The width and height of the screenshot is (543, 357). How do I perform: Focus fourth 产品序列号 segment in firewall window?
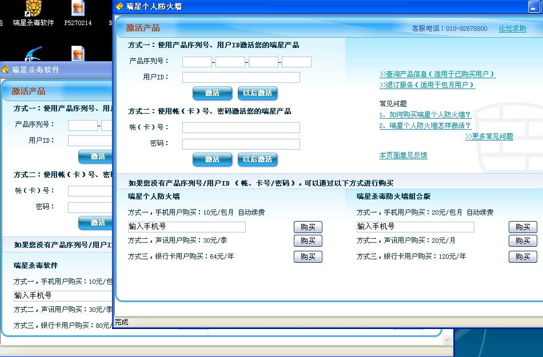tap(297, 62)
